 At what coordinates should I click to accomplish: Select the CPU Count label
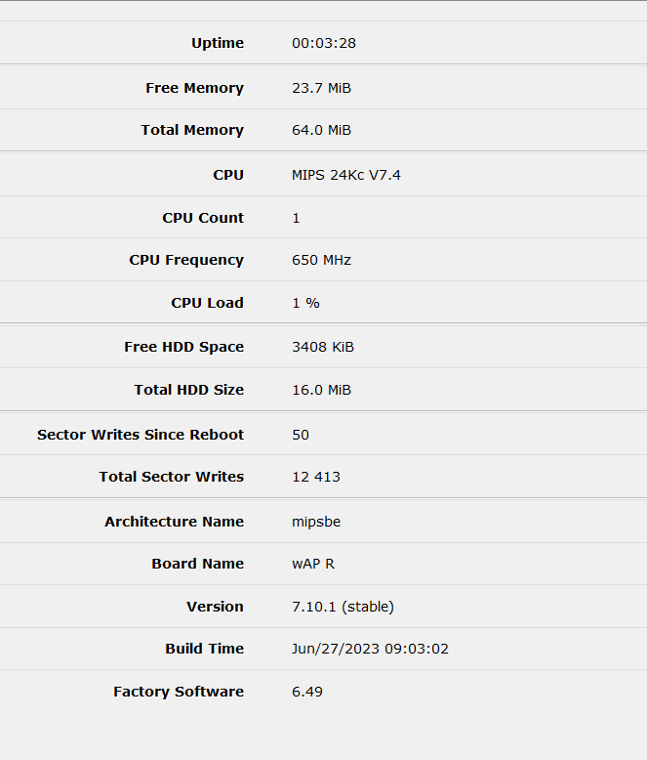(x=203, y=218)
